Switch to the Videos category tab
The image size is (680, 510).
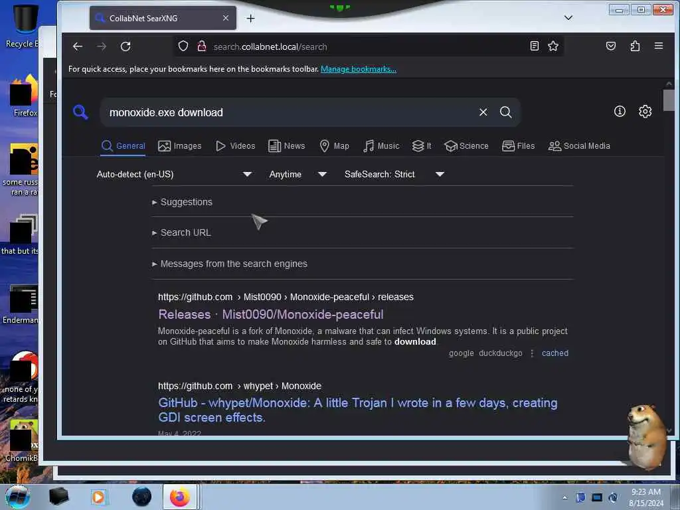point(236,146)
